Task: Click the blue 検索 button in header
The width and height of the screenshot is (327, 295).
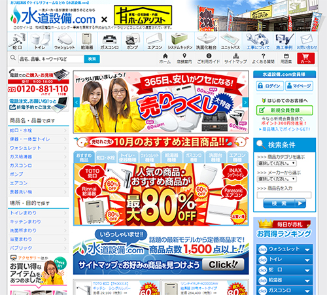Action: pyautogui.click(x=92, y=59)
